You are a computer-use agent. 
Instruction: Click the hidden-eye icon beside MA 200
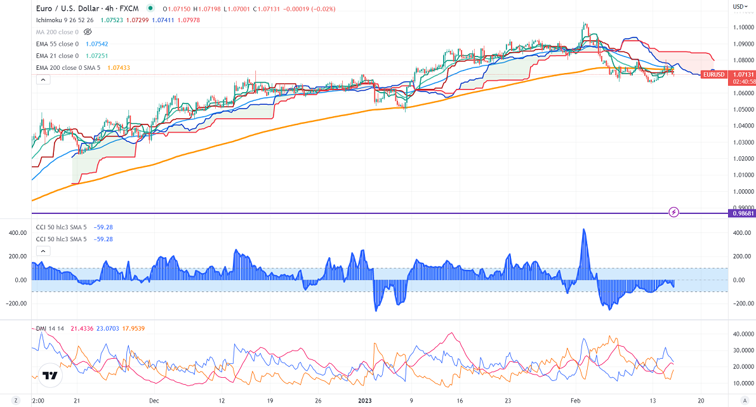[88, 31]
